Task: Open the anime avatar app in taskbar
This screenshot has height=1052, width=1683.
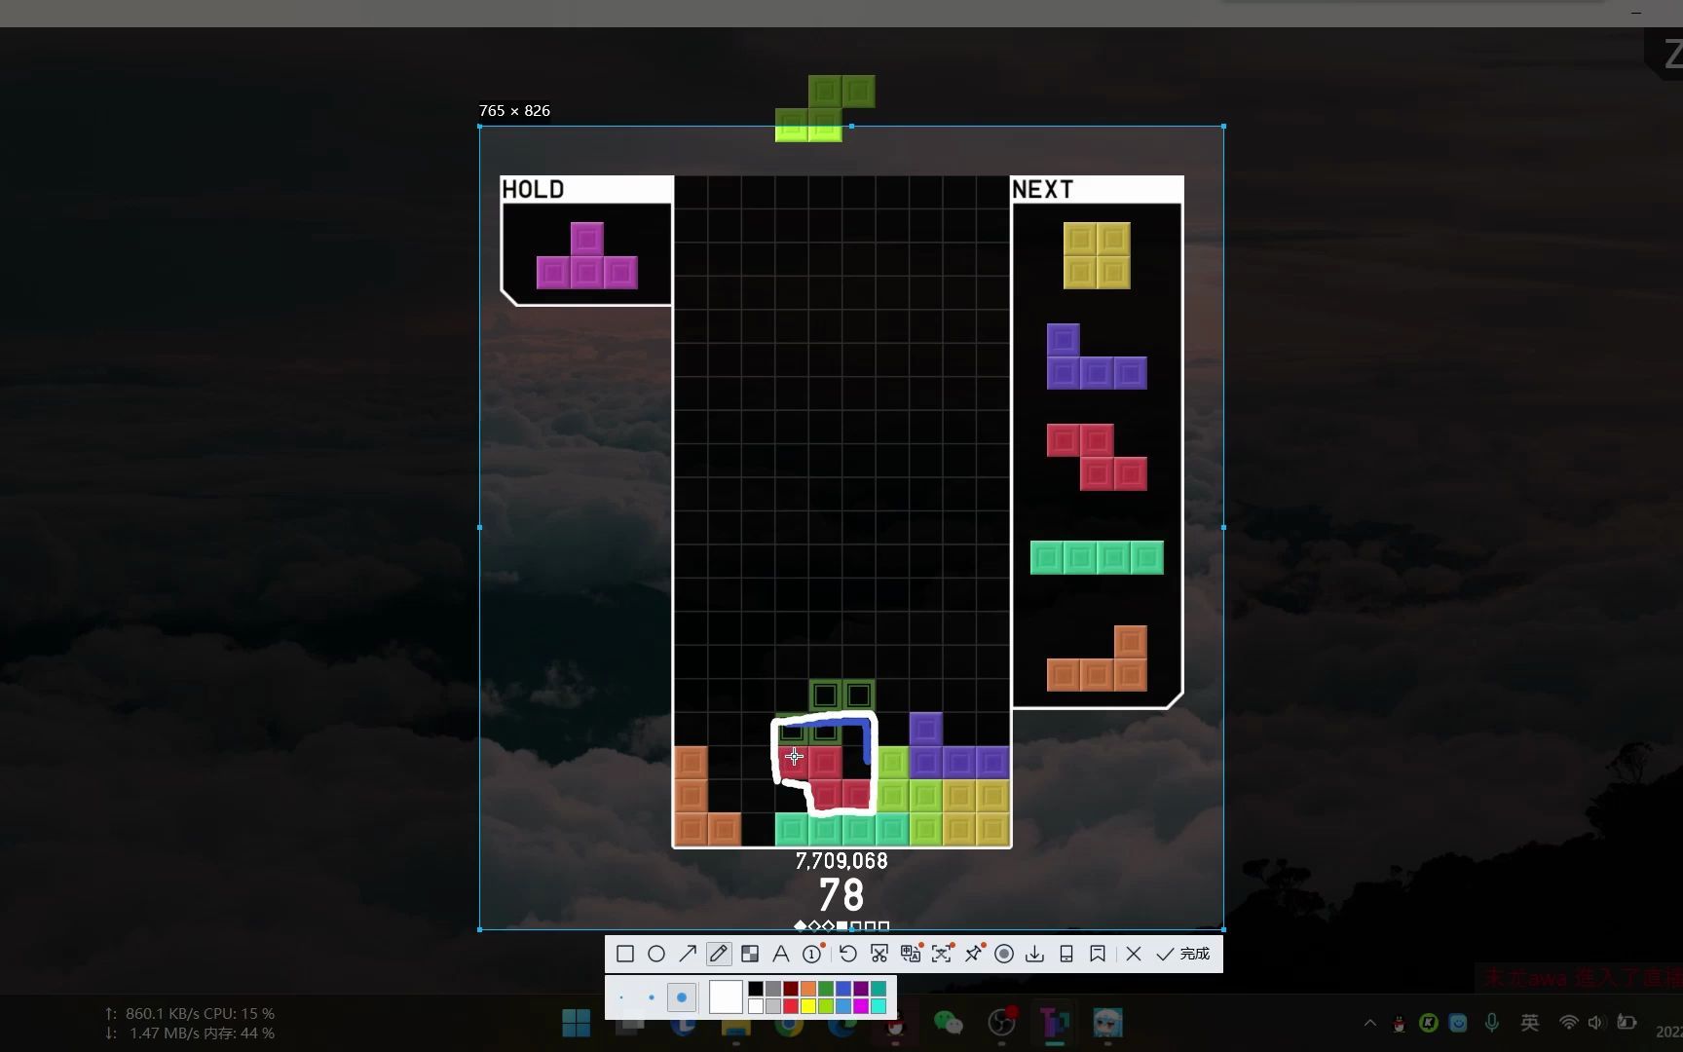Action: click(x=1108, y=1023)
